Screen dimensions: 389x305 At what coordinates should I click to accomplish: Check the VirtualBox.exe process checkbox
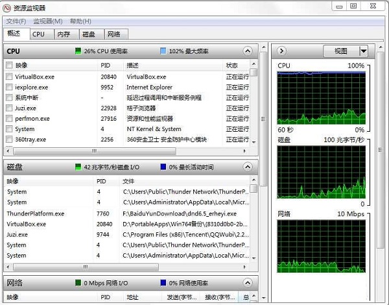coord(9,77)
